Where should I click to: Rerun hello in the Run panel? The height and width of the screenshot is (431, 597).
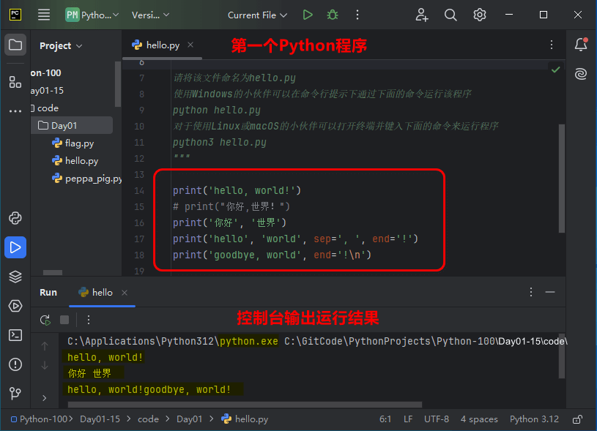45,320
